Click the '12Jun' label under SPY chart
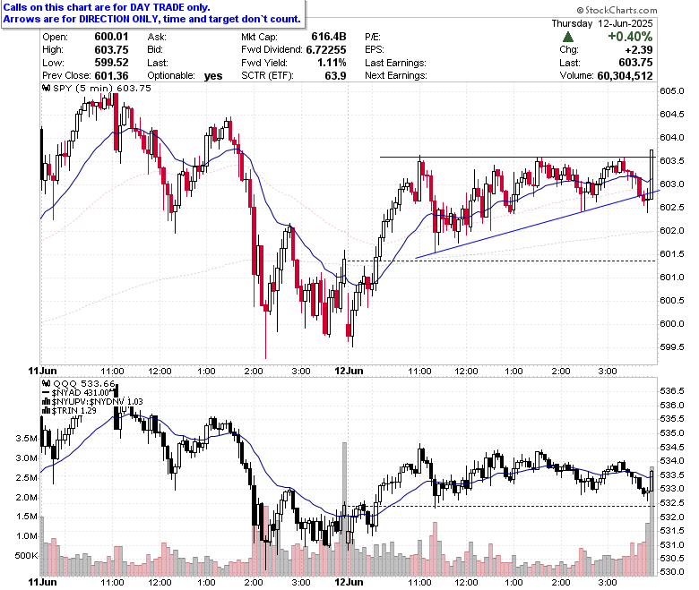 coord(349,371)
